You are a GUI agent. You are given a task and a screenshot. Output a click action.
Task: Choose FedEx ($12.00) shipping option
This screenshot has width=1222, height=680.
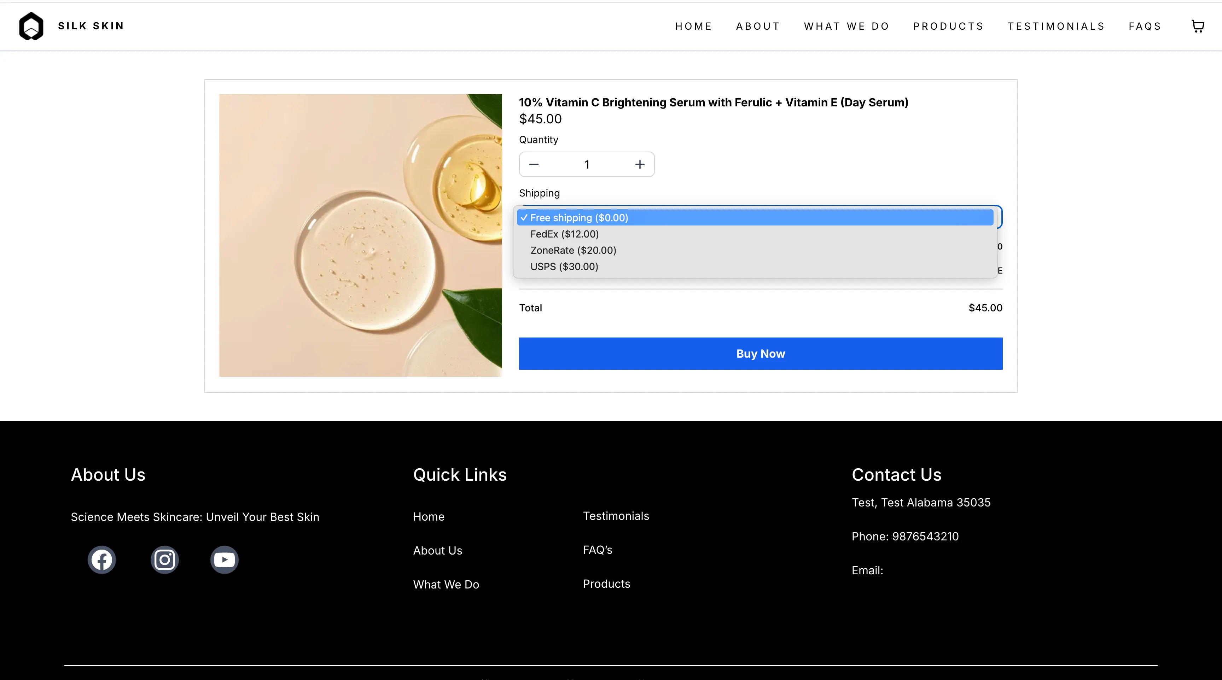tap(565, 234)
